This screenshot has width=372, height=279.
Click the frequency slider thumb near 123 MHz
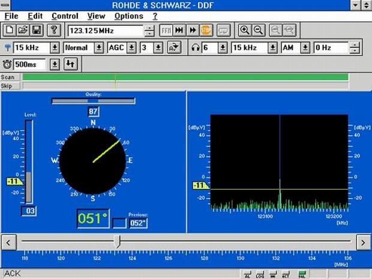click(x=117, y=241)
